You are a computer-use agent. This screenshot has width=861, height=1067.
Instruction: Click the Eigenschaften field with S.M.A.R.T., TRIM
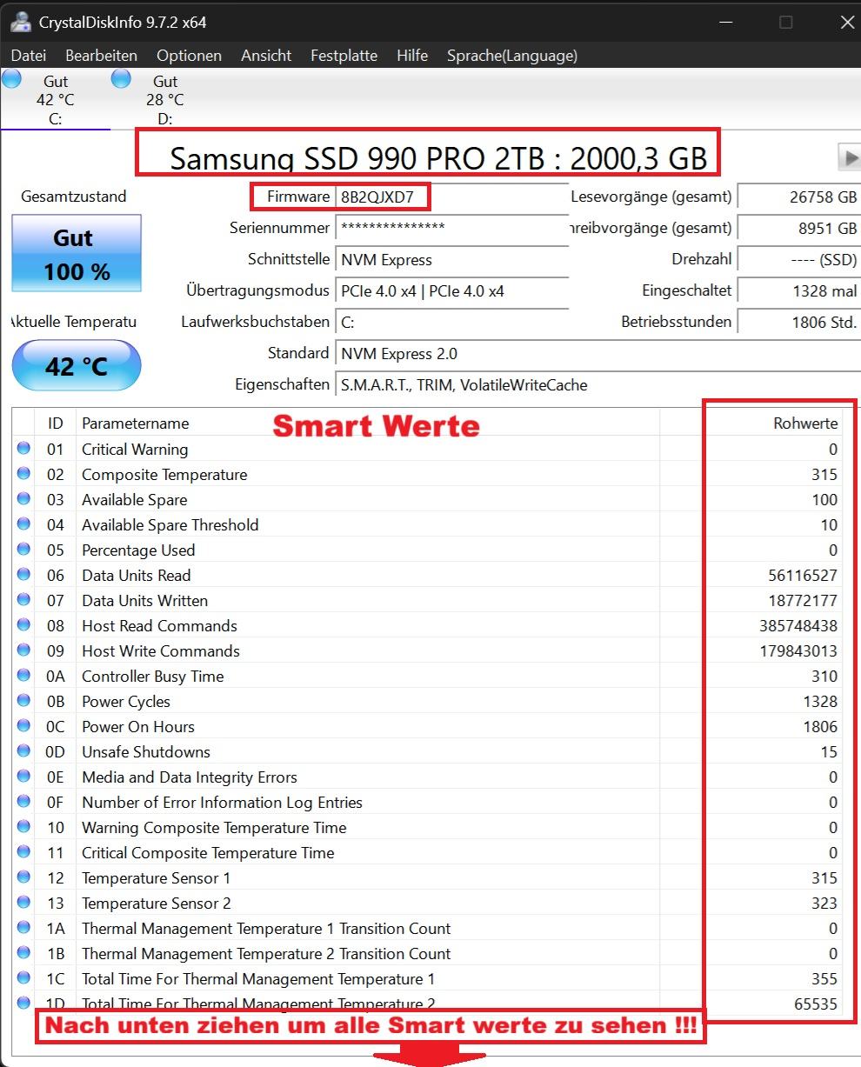pos(598,384)
